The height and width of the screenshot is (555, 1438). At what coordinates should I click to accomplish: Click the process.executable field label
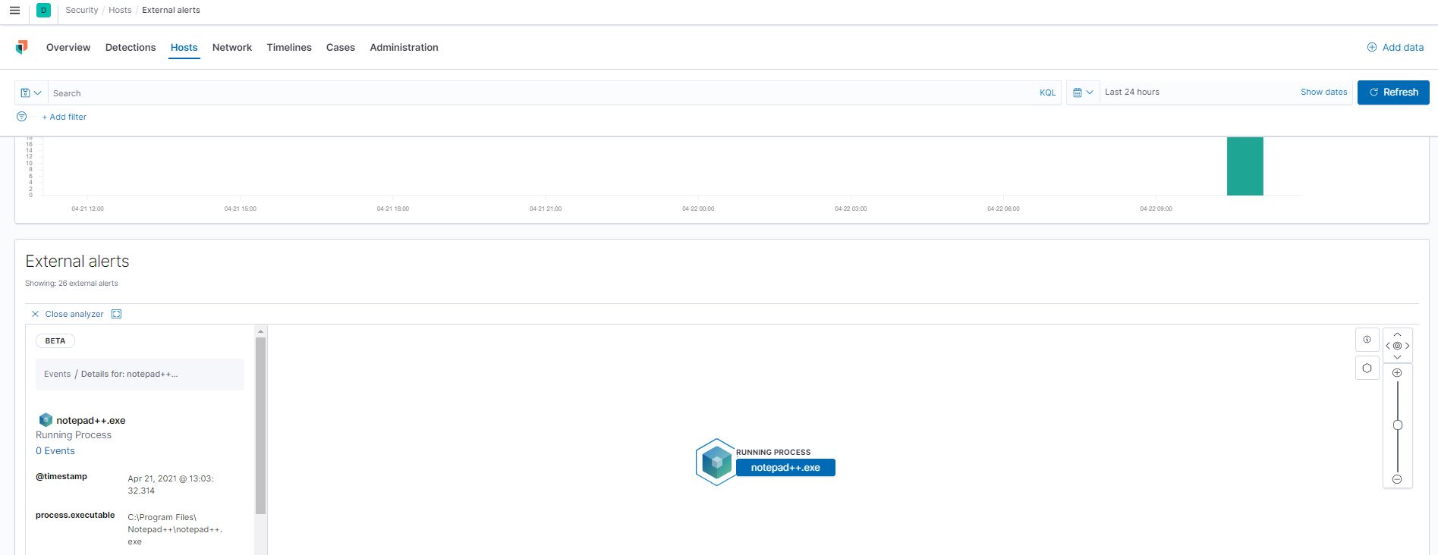(x=75, y=515)
